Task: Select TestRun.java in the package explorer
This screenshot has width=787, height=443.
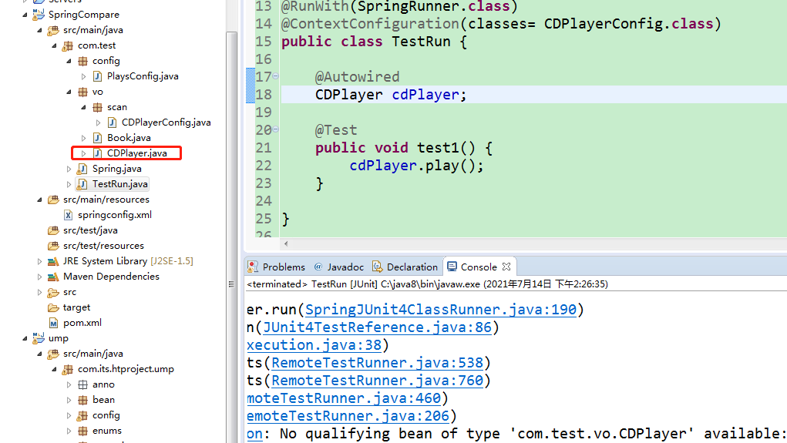Action: coord(119,184)
